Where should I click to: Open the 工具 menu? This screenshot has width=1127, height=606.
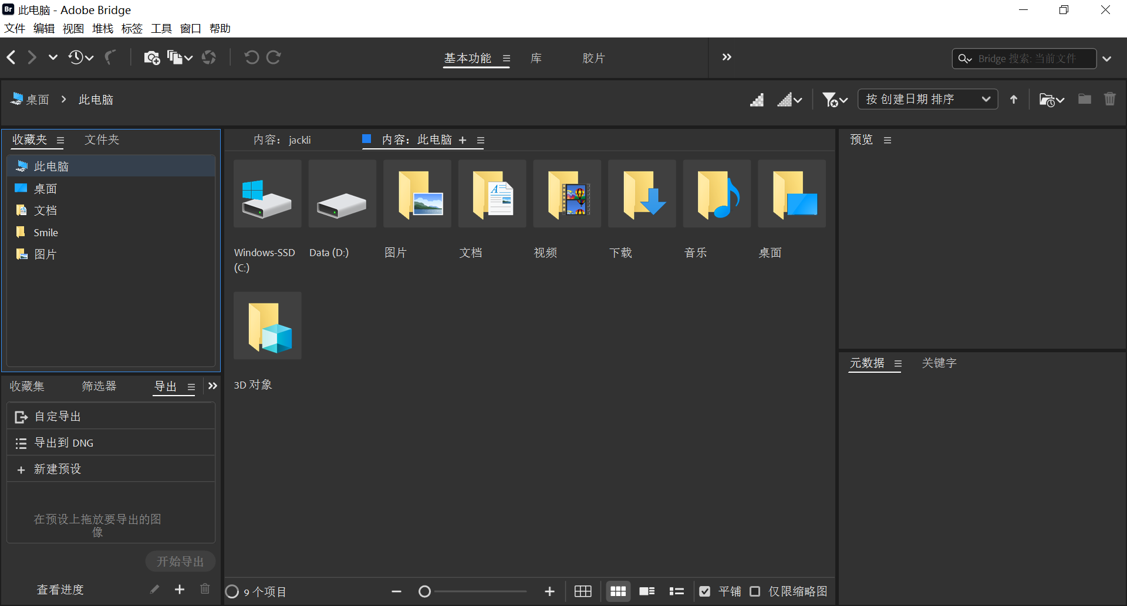coord(161,28)
